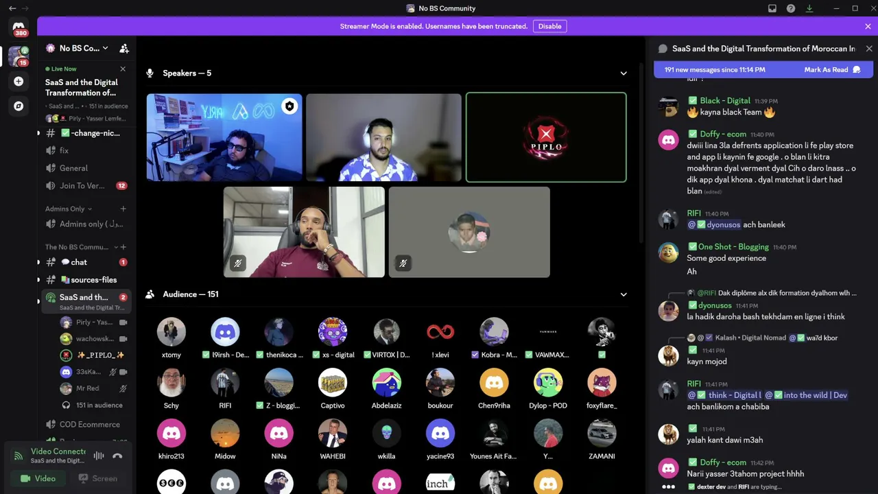Click the green download update icon
This screenshot has width=878, height=494.
(809, 8)
